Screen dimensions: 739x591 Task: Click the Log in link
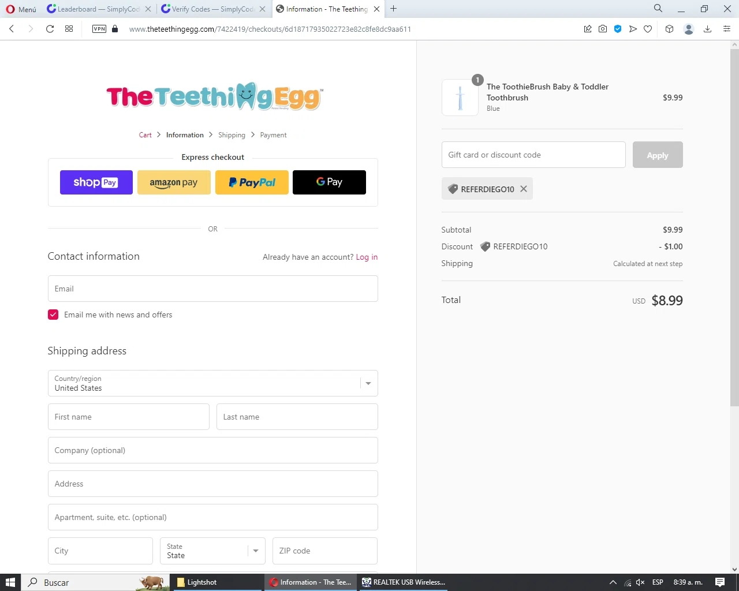(x=367, y=257)
